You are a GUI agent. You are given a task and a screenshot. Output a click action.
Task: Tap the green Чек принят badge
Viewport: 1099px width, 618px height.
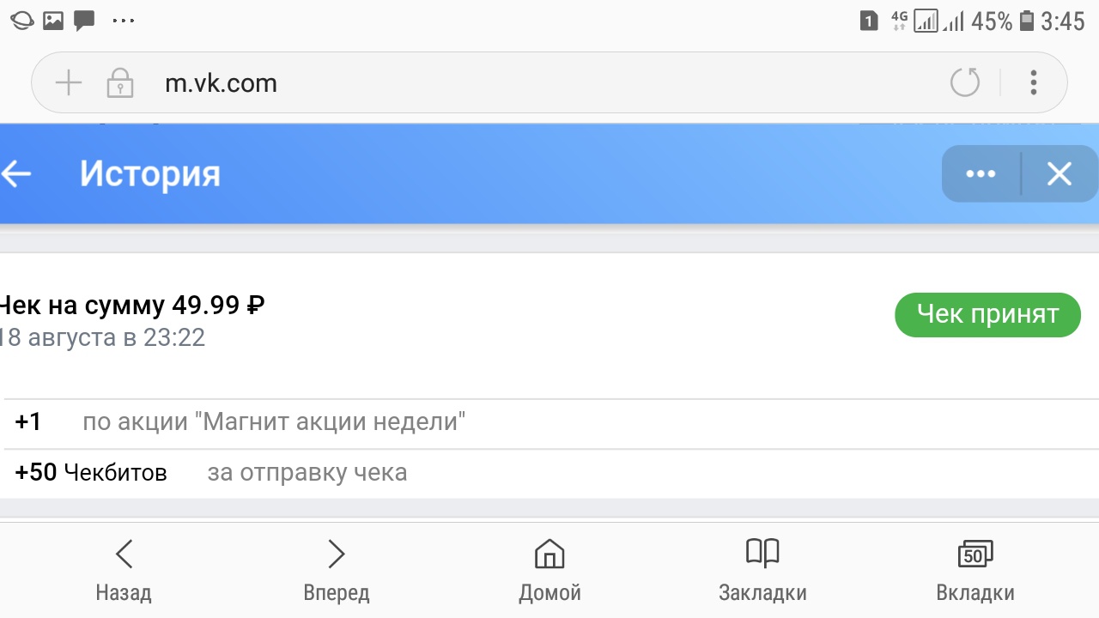click(987, 315)
